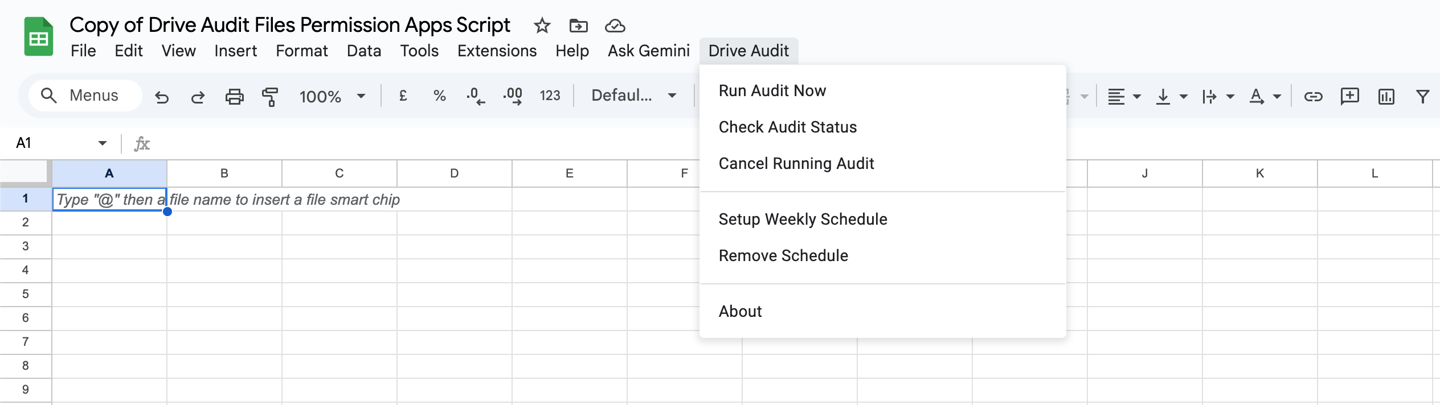Decrease decimal places
This screenshot has width=1440, height=405.
(476, 96)
